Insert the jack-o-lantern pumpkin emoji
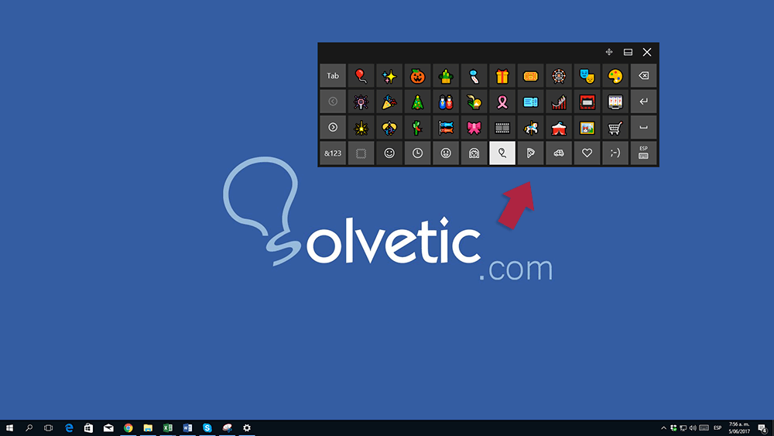Image resolution: width=774 pixels, height=436 pixels. [418, 76]
